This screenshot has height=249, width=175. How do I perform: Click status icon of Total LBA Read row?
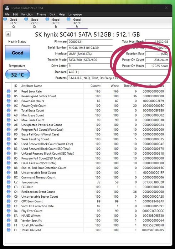tap(9, 230)
